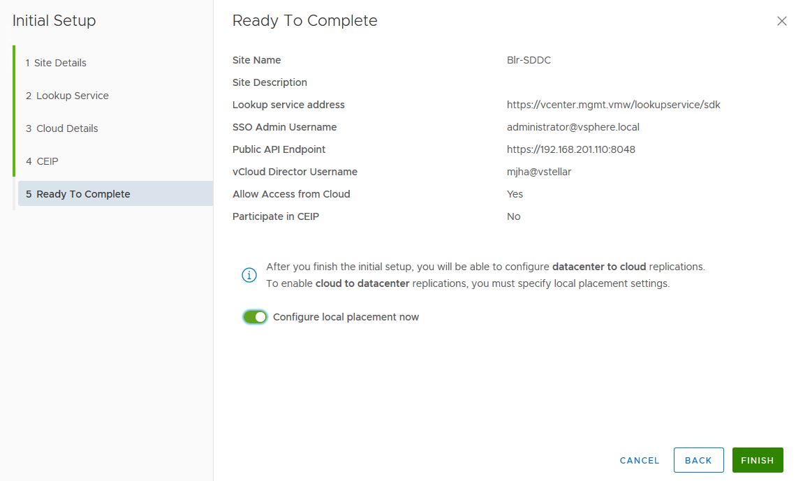Click the information icon beside the replication note
796x481 pixels.
(249, 276)
